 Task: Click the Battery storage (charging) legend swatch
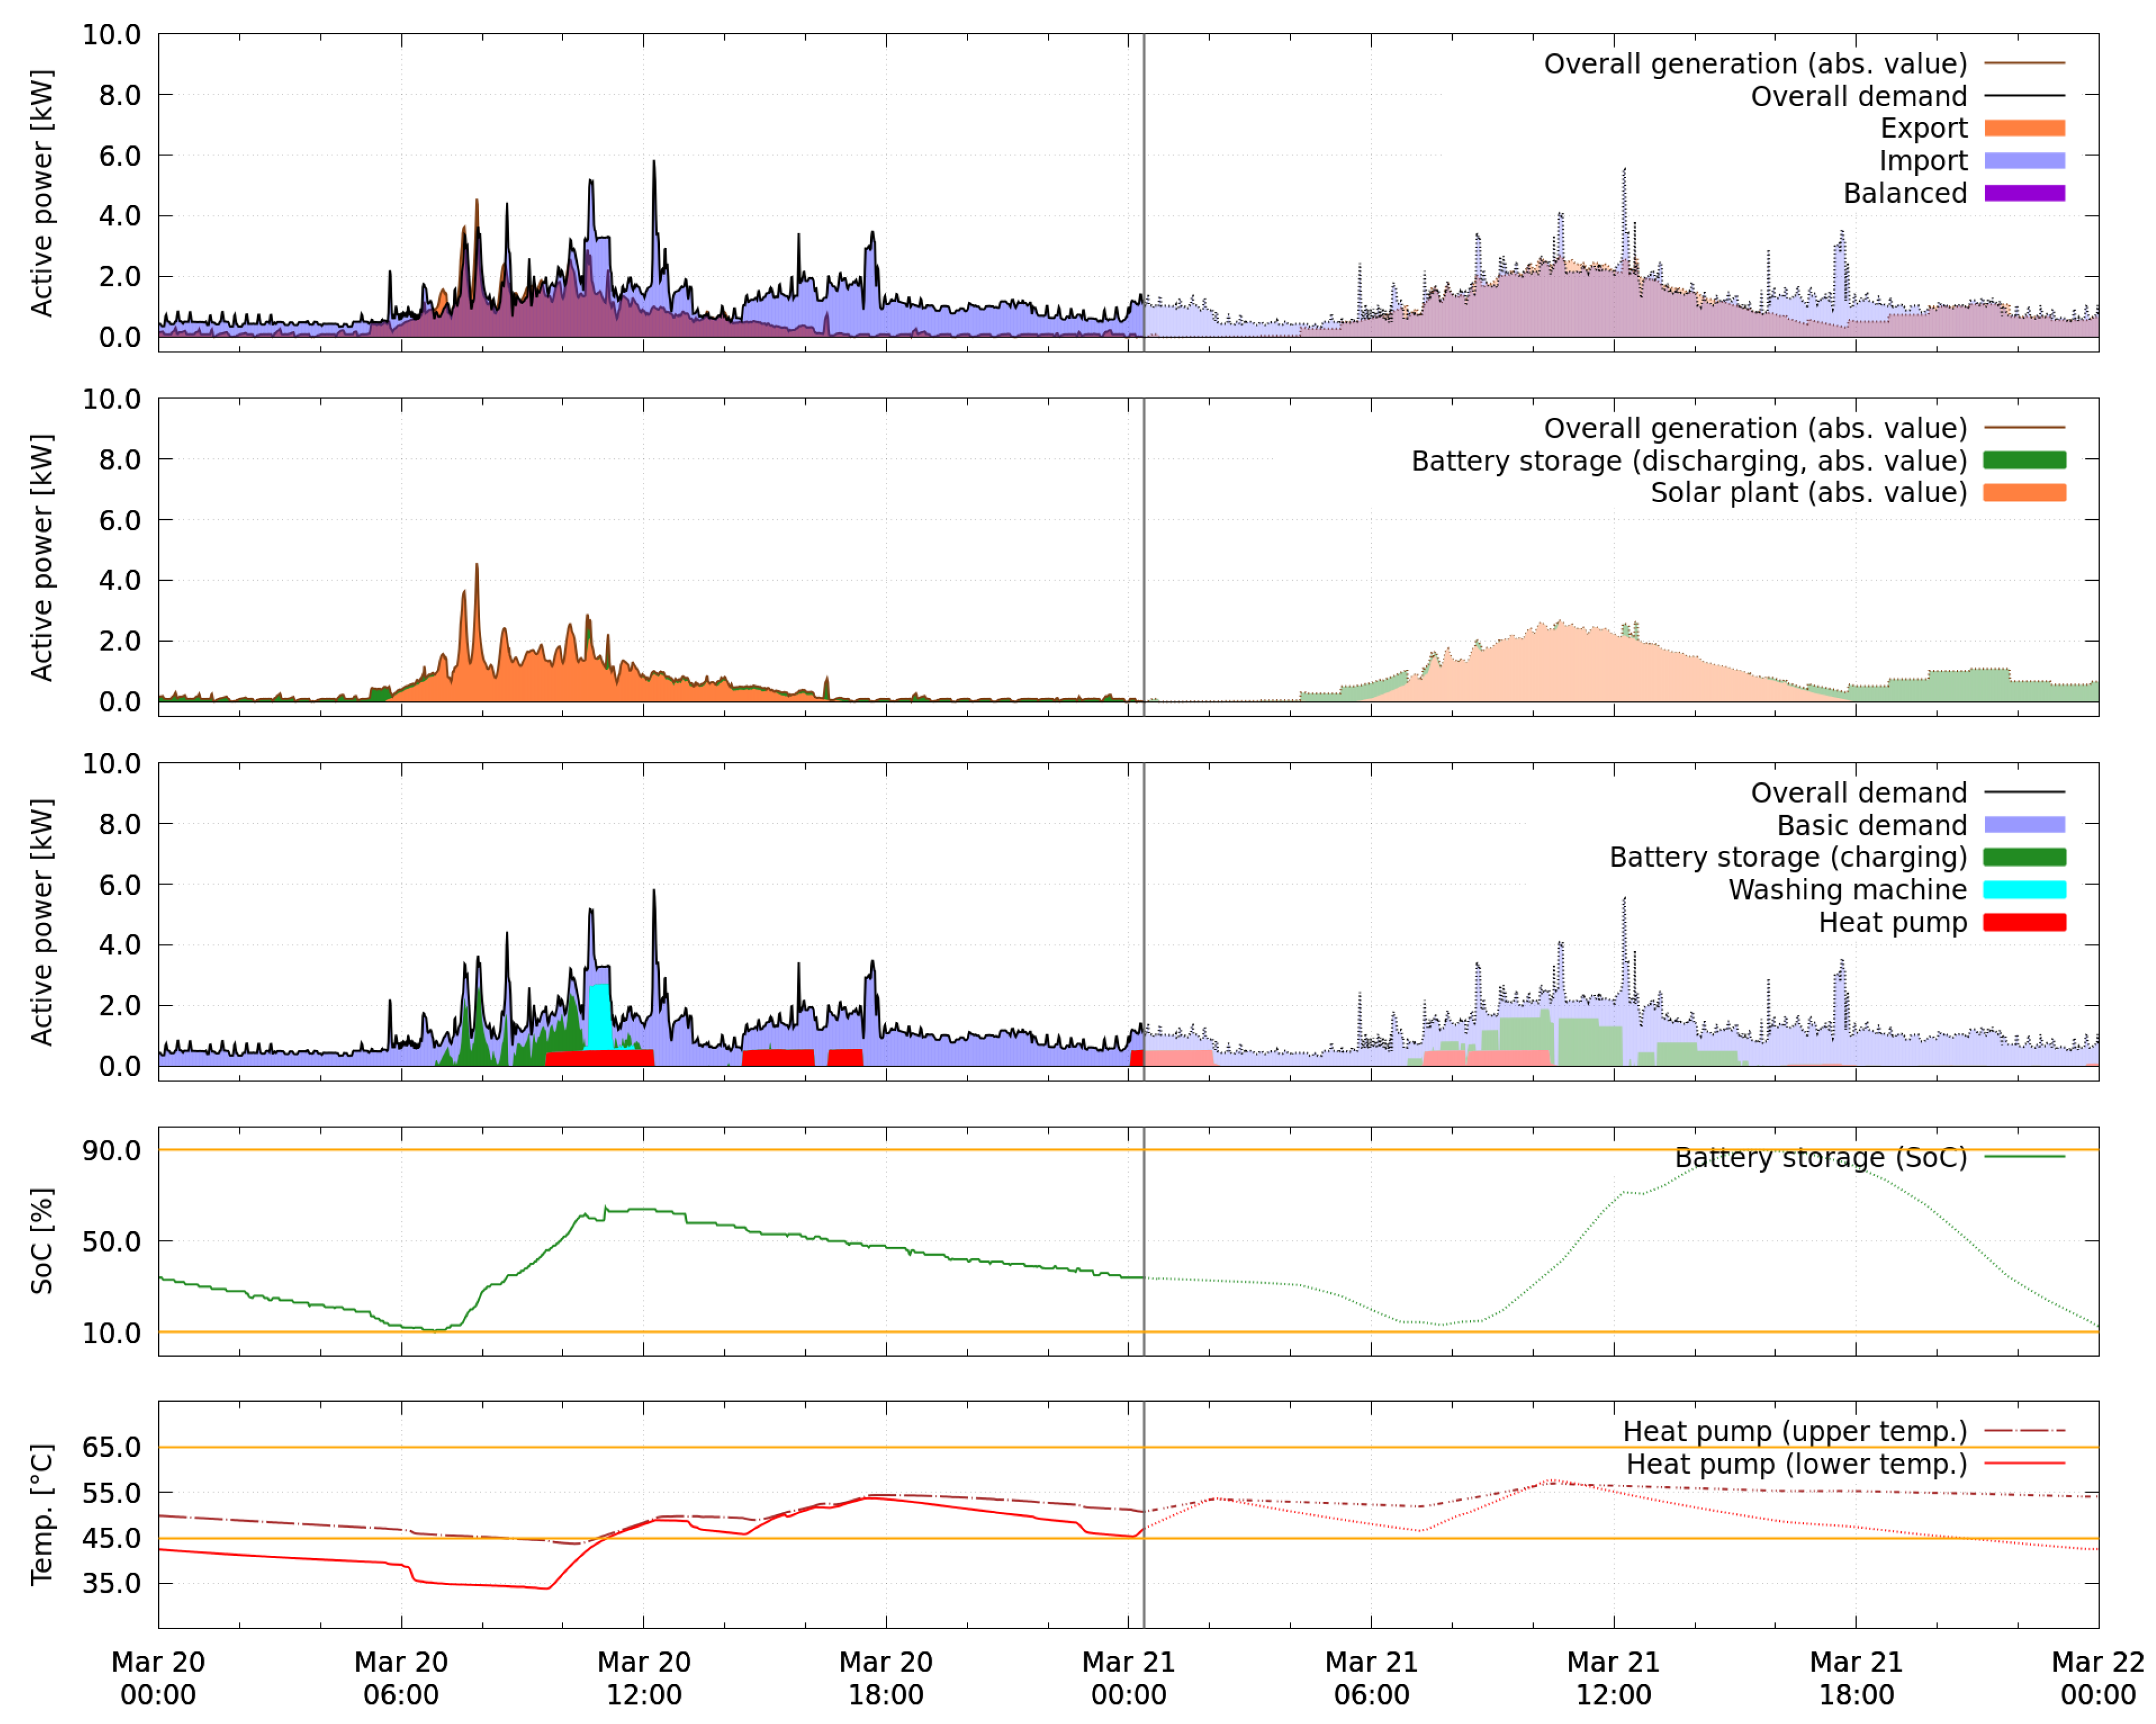tap(2024, 857)
